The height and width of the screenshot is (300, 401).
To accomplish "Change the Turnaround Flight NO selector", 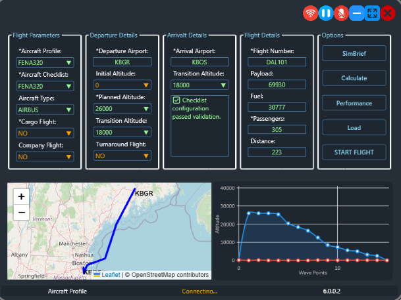I will tap(122, 156).
